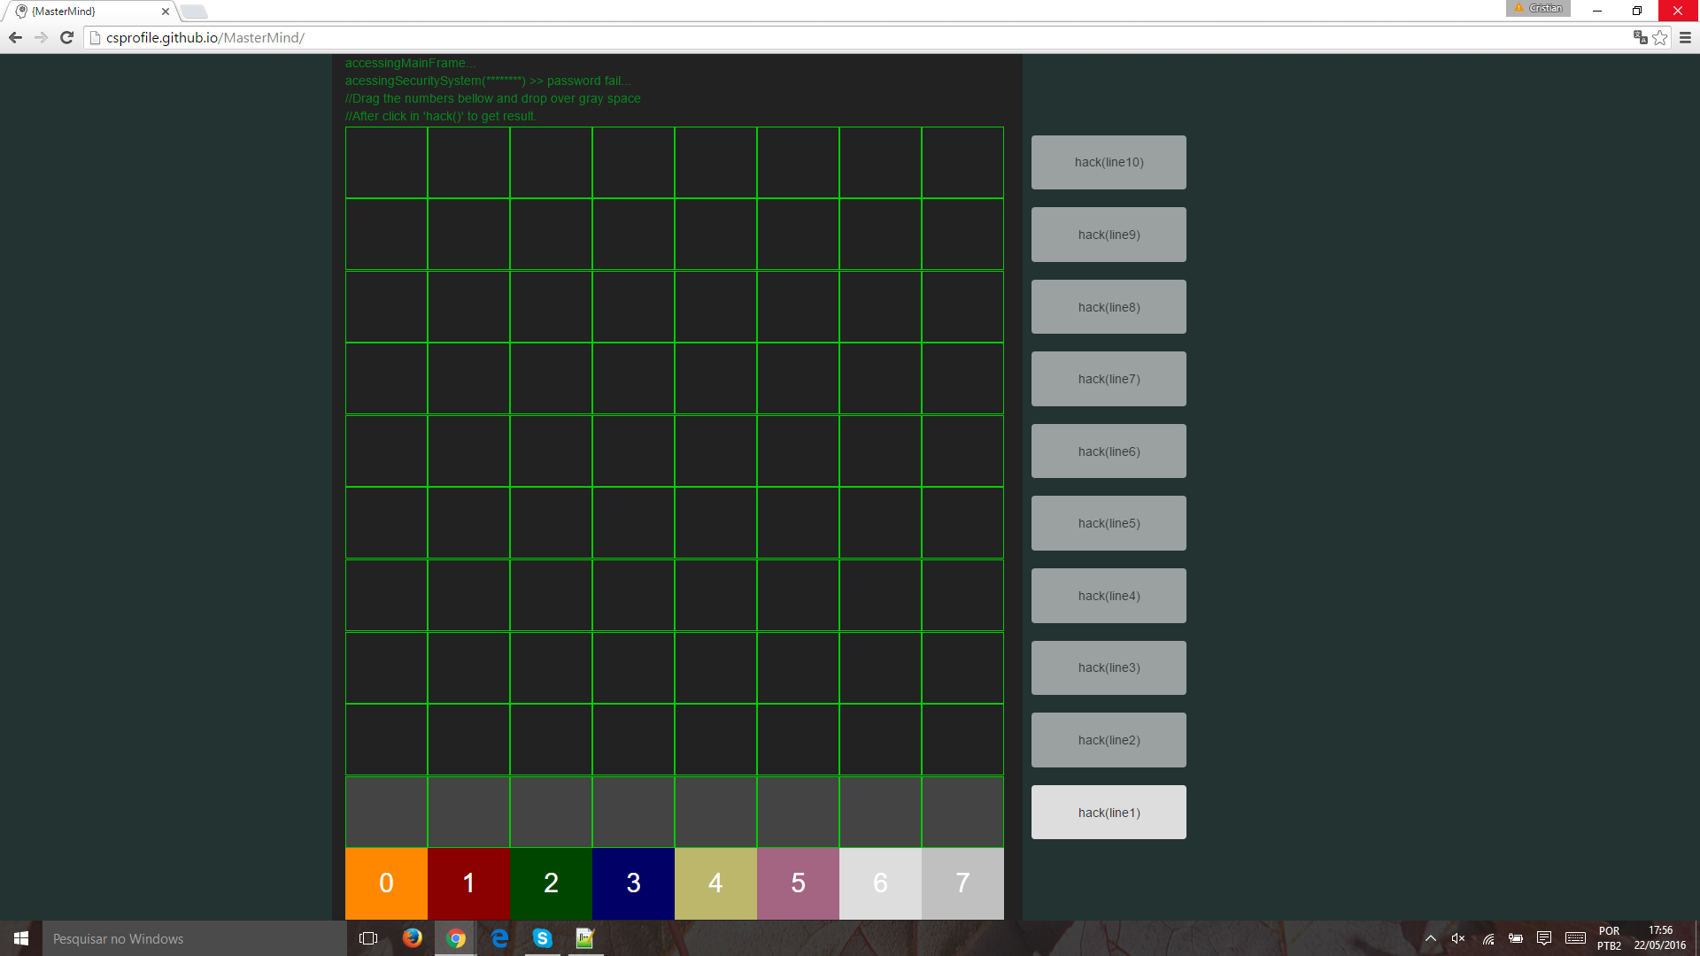This screenshot has width=1700, height=956.
Task: Open Microsoft Edge from taskbar
Action: [x=499, y=938]
